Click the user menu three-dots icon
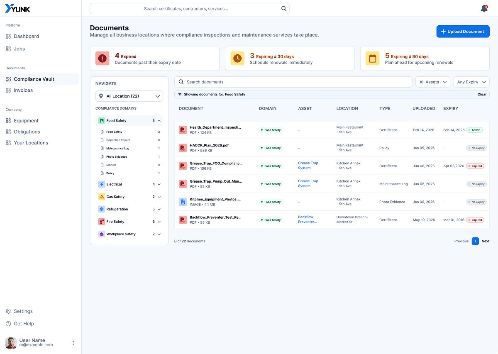The width and height of the screenshot is (498, 354). pos(73,343)
